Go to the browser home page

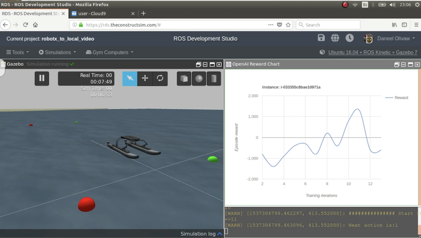pyautogui.click(x=35, y=25)
